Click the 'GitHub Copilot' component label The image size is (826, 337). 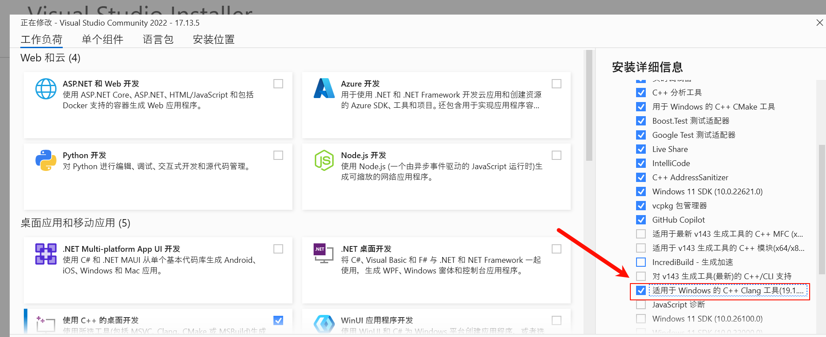(x=678, y=220)
